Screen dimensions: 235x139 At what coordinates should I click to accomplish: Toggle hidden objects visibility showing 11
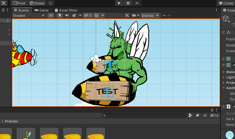[x=88, y=15]
